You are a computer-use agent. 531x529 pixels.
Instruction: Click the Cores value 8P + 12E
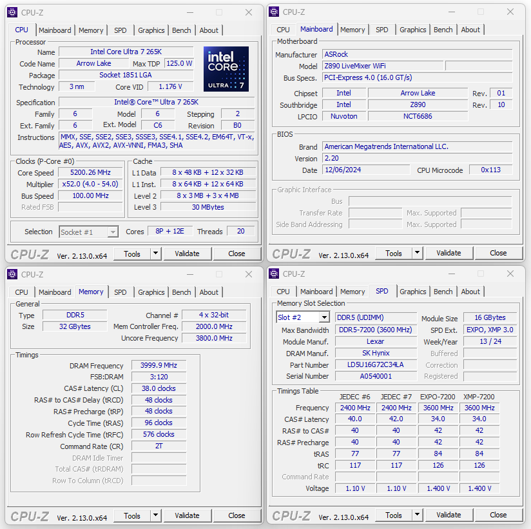click(169, 231)
